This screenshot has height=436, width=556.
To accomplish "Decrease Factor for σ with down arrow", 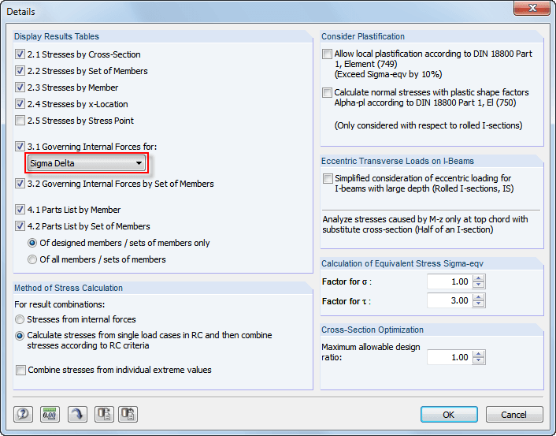I will pyautogui.click(x=478, y=285).
